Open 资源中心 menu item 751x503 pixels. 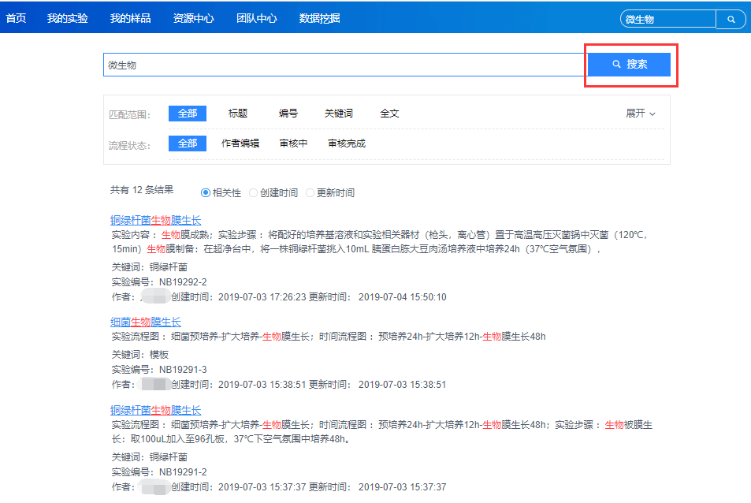194,18
